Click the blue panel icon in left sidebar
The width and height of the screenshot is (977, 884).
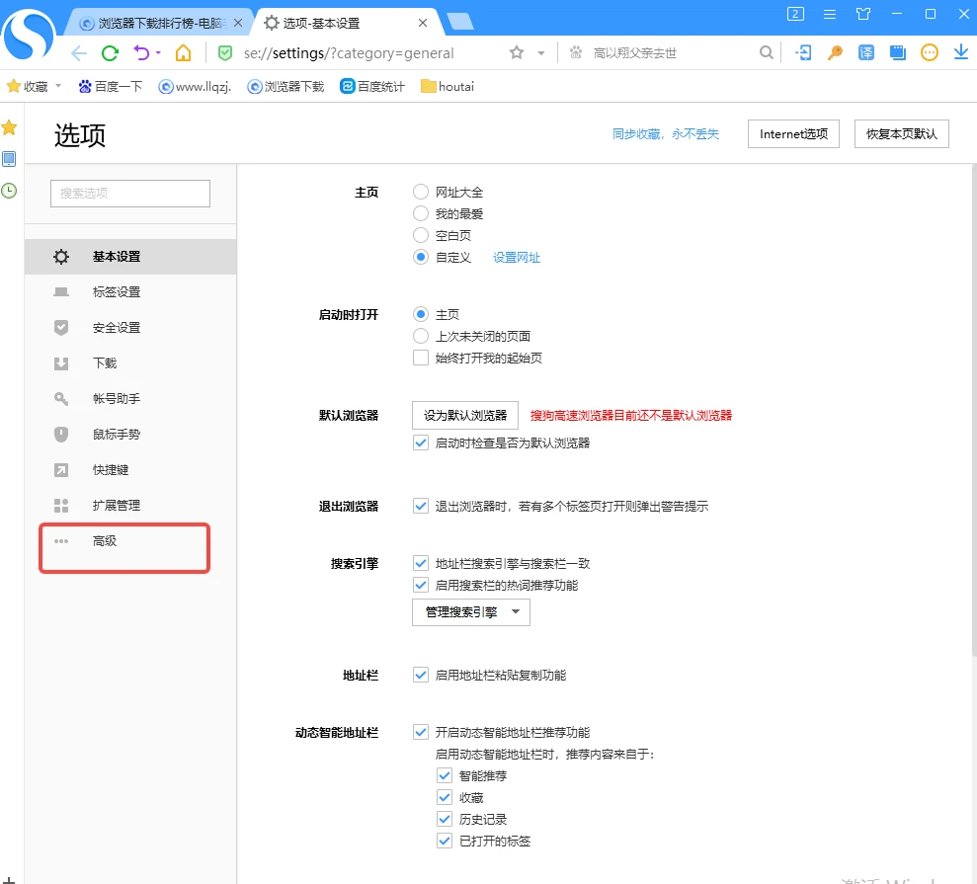9,159
